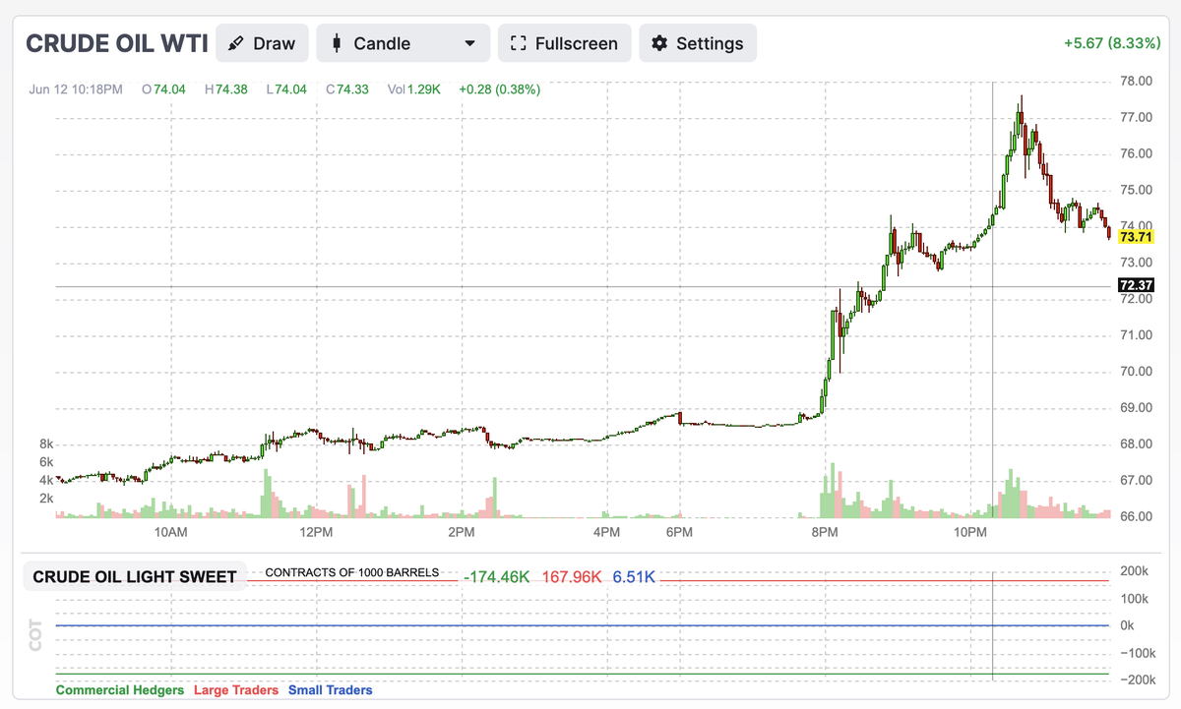Image resolution: width=1181 pixels, height=709 pixels.
Task: Click the +5.67 (8.33%) change value
Action: tap(1112, 43)
